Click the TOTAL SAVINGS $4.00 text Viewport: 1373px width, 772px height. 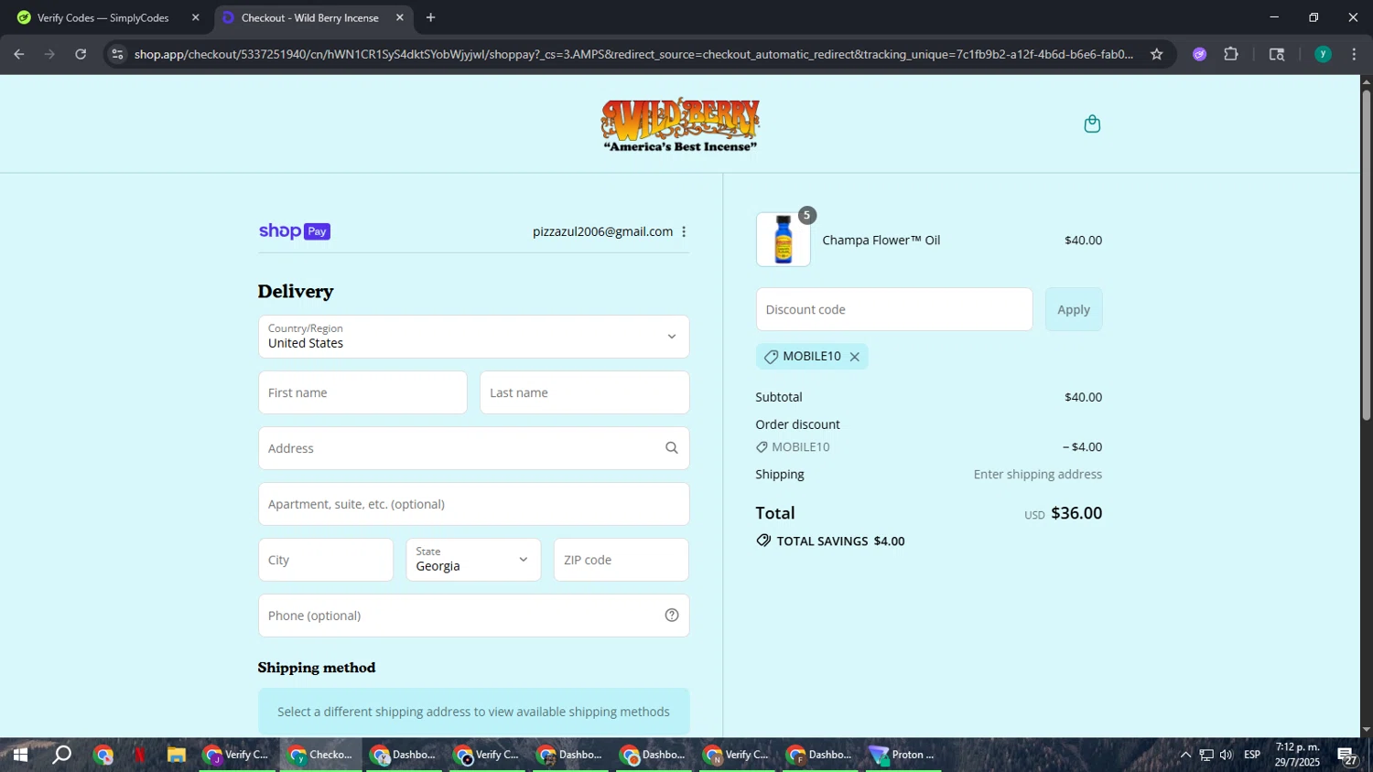[840, 541]
